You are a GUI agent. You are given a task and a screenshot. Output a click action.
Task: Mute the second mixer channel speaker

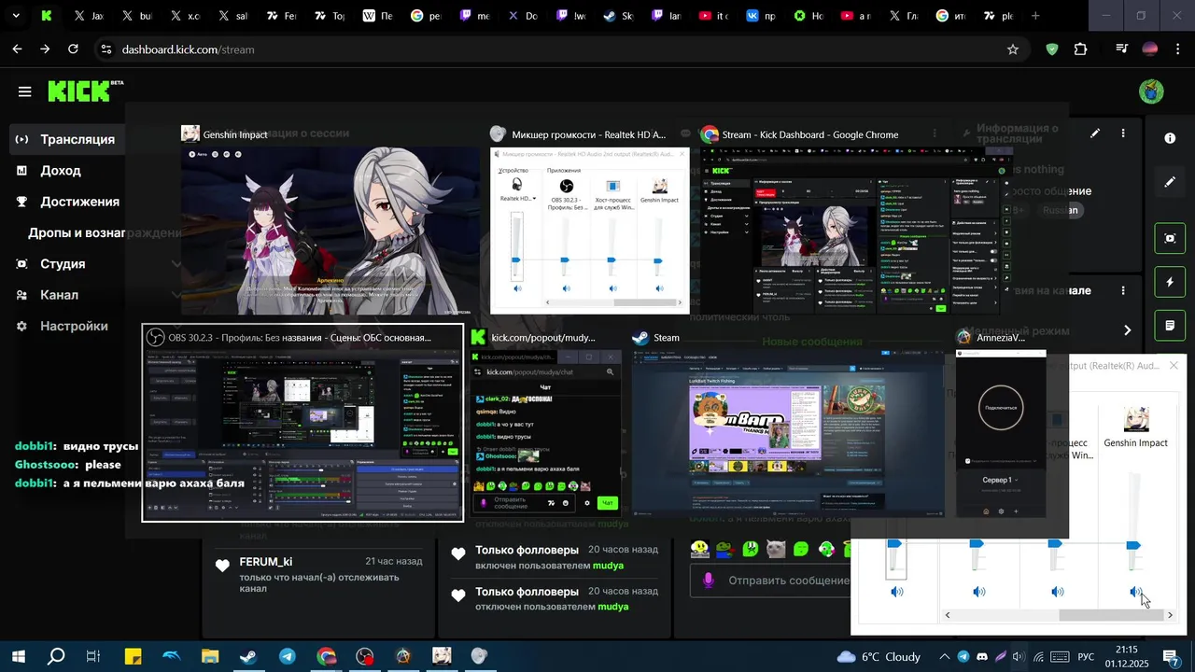point(979,592)
